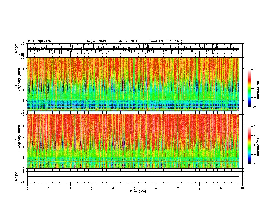Click the ch.1 color bar log(PSD) unit label

point(258,90)
